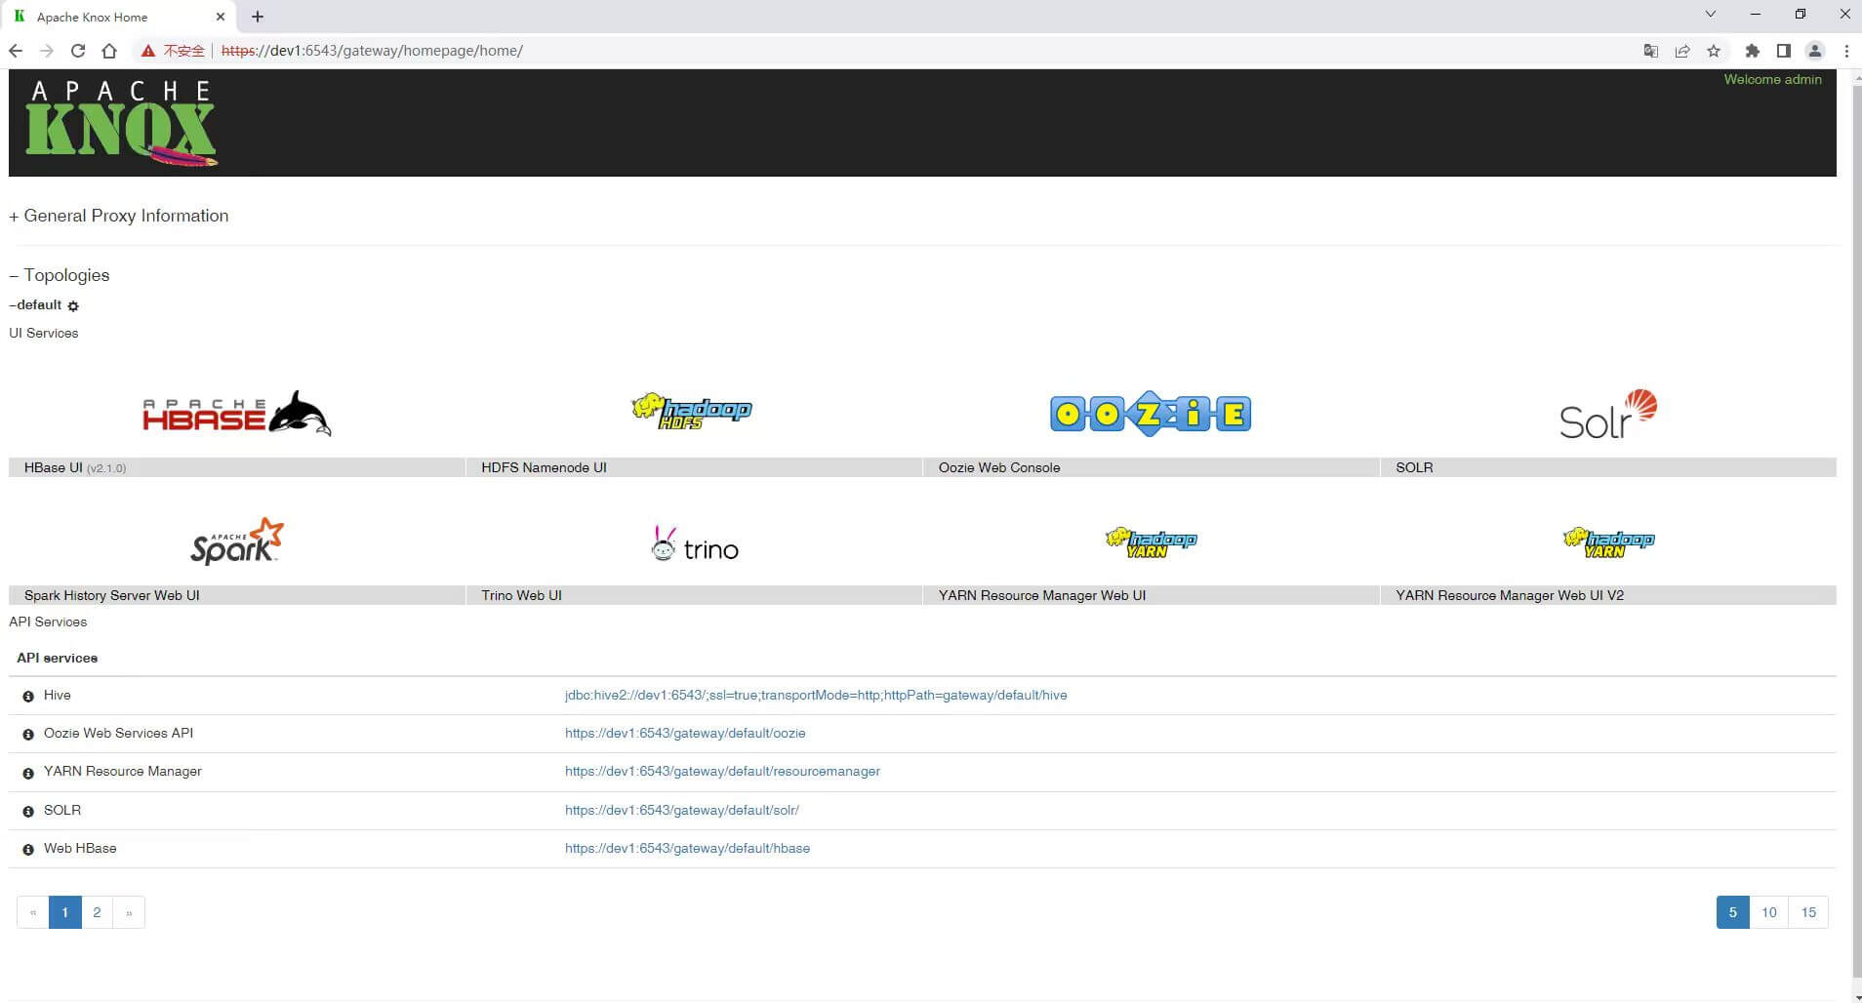Open the gateway/default/resourcemanager URL
1862x1003 pixels.
(722, 772)
